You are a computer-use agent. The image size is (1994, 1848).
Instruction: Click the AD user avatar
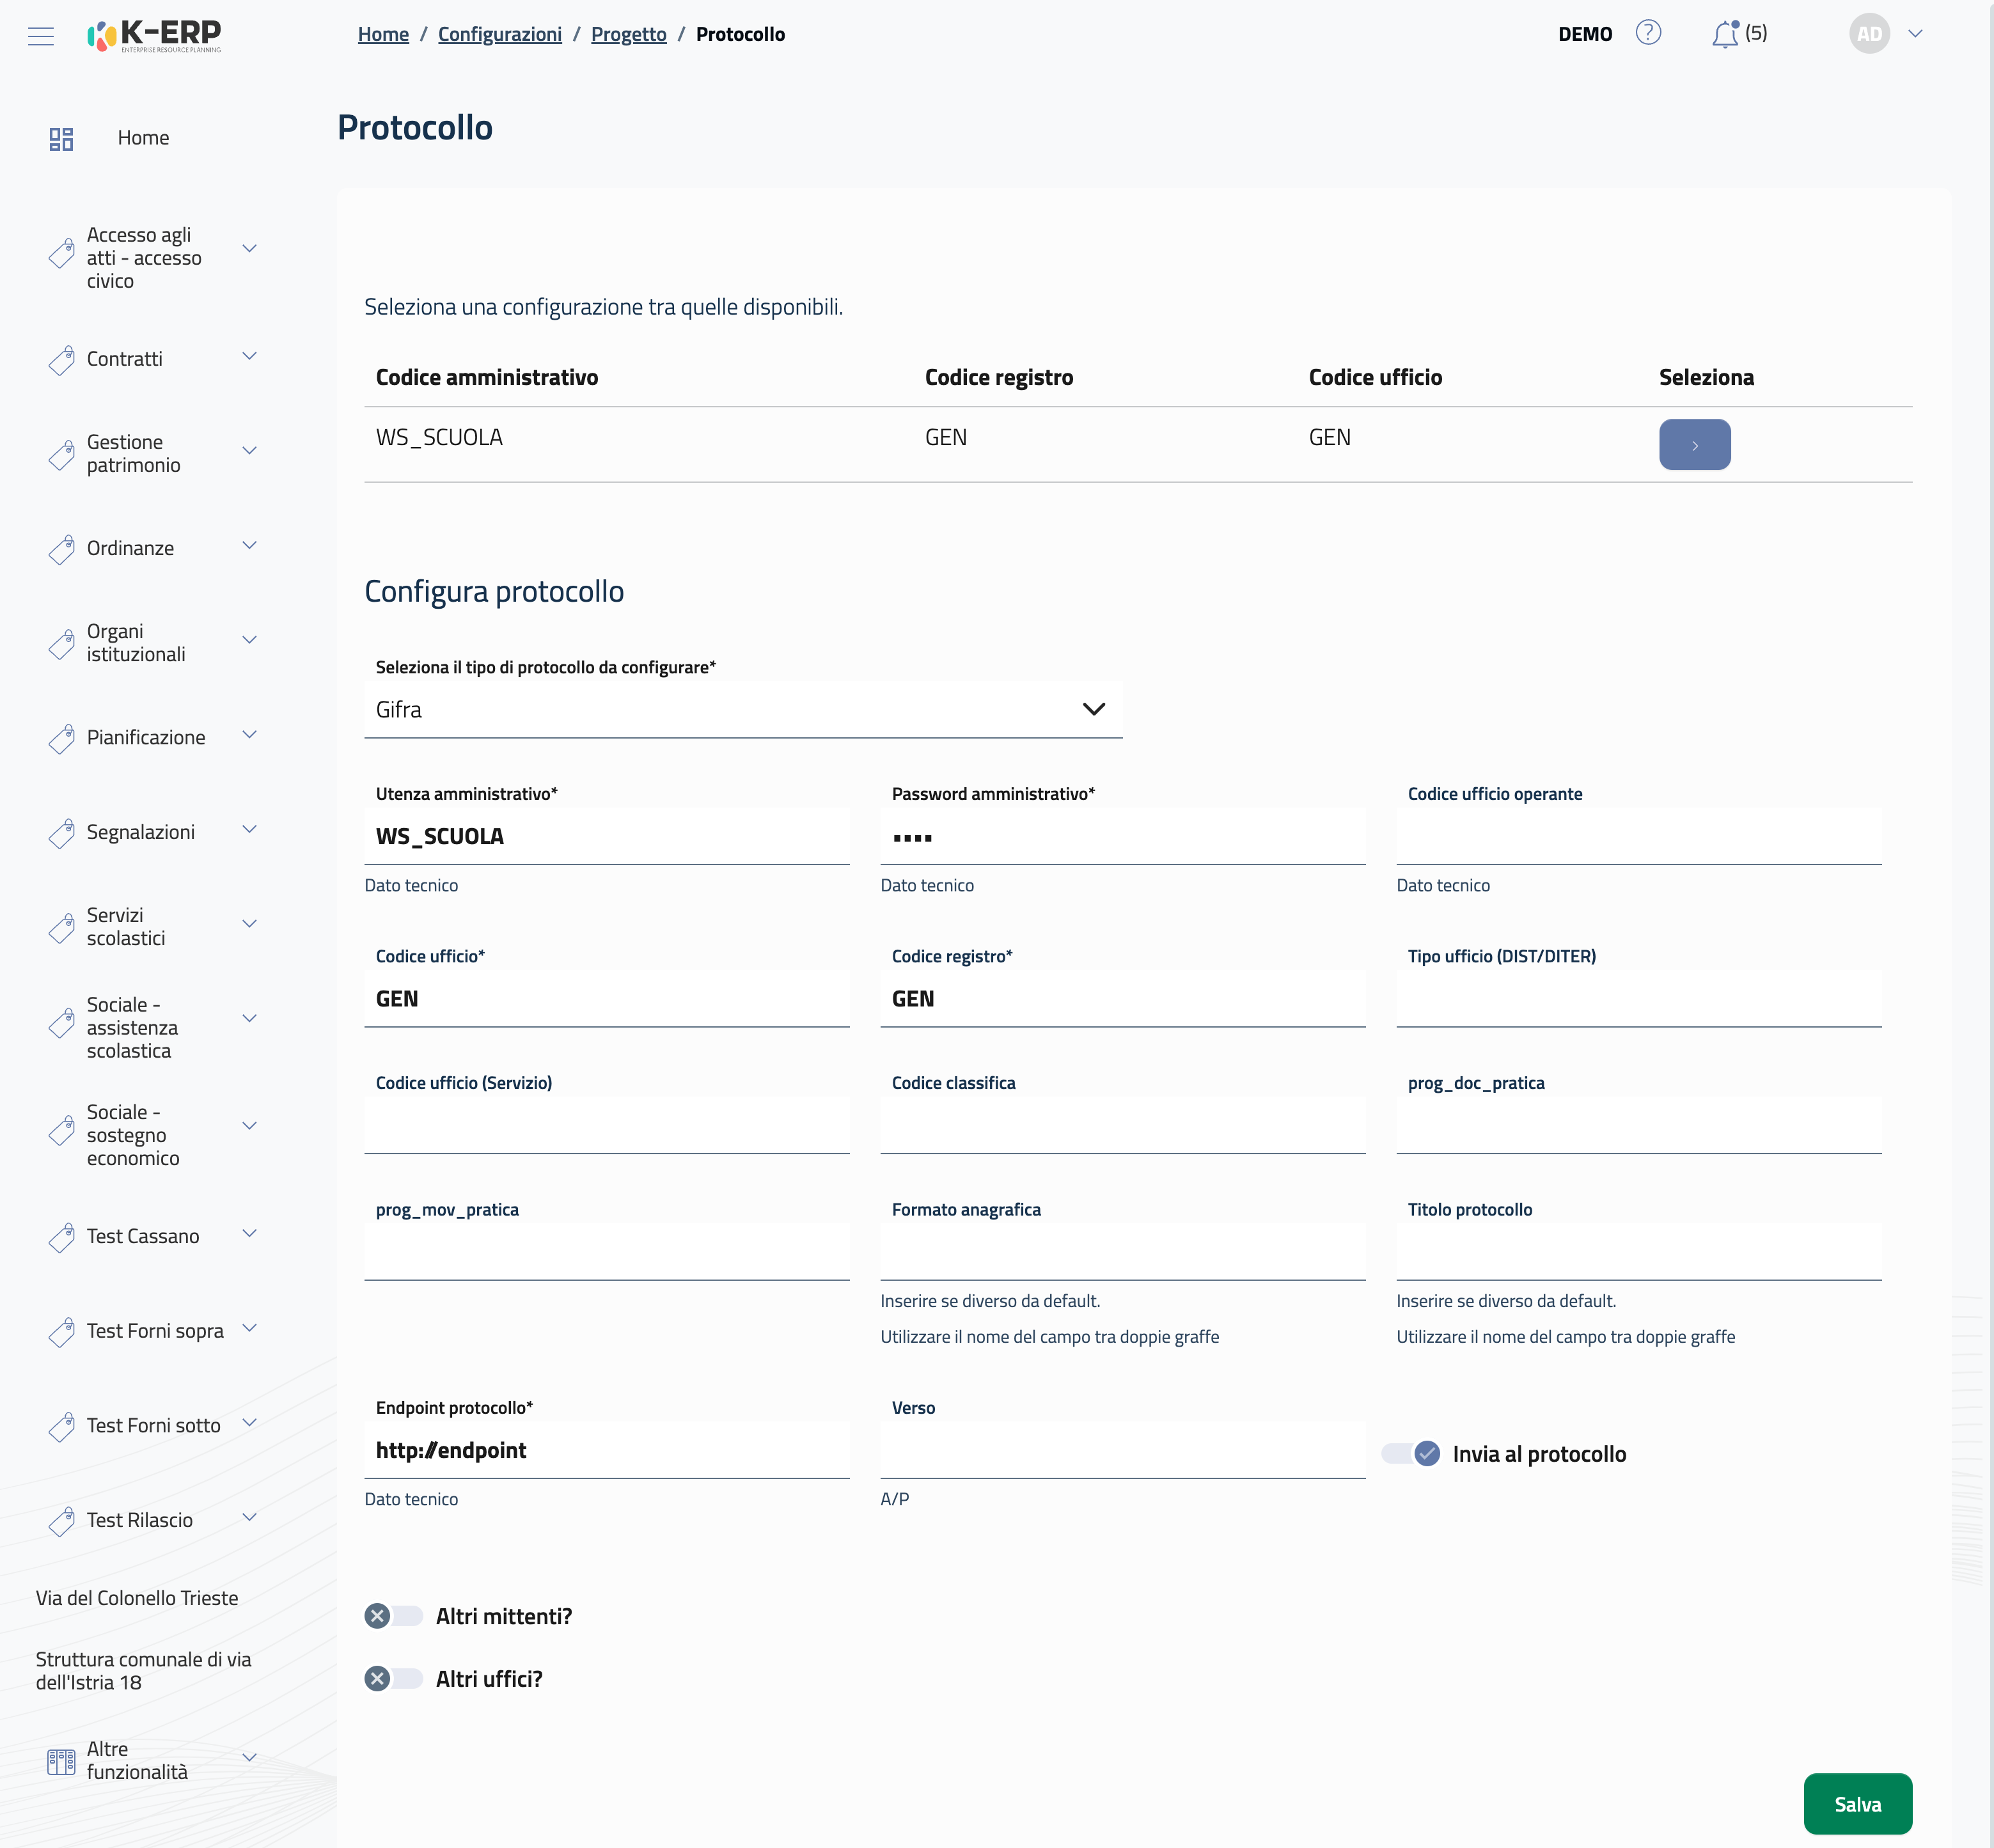[x=1868, y=34]
